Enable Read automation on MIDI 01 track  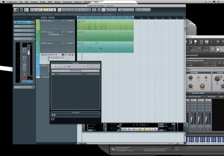click(69, 21)
